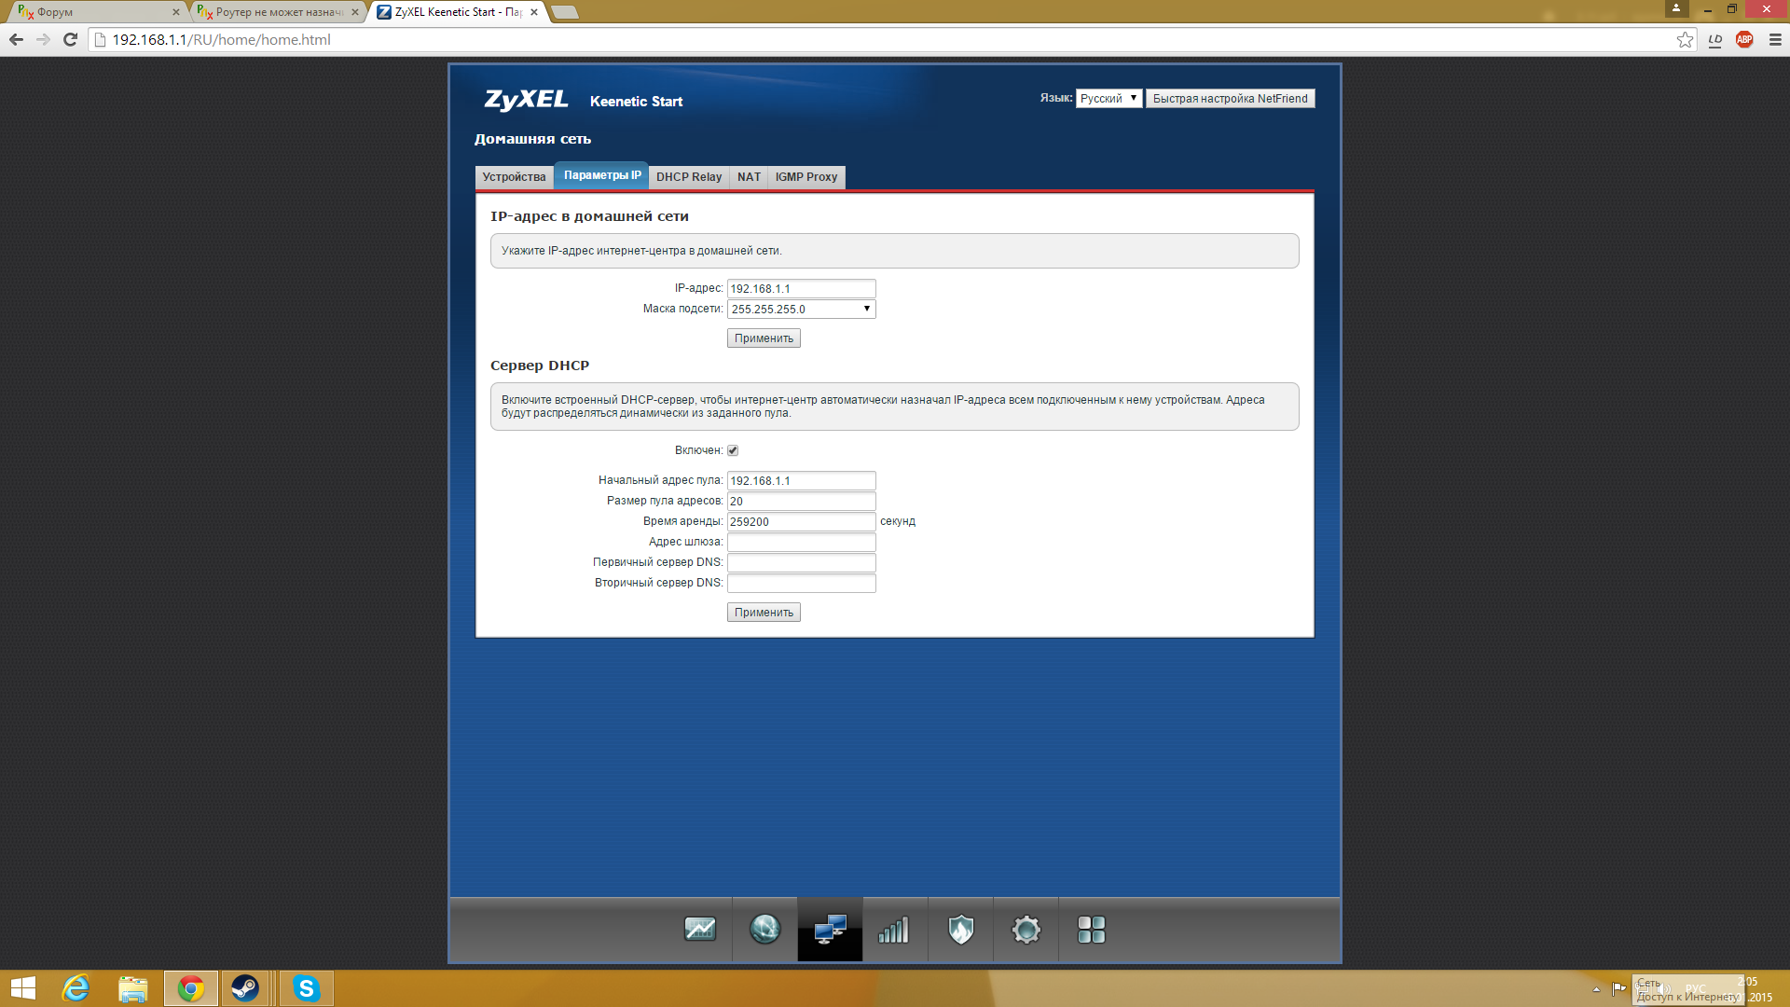Apply IP address settings with 'Применить'
Screen dimensions: 1790x1007
764,338
